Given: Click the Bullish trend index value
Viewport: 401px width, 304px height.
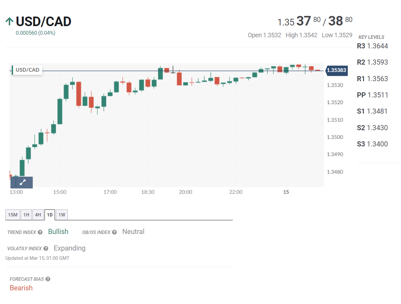Looking at the screenshot, I should click(x=58, y=232).
